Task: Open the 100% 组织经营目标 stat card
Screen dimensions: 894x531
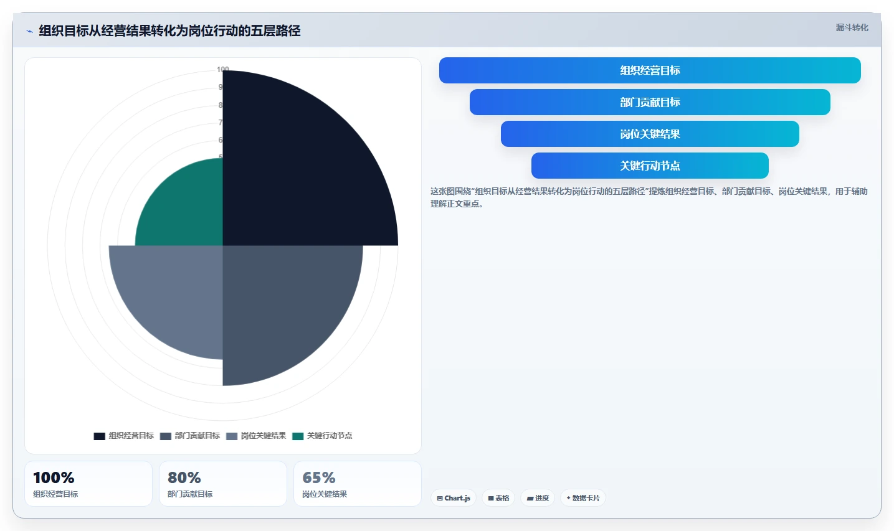Action: pos(88,484)
